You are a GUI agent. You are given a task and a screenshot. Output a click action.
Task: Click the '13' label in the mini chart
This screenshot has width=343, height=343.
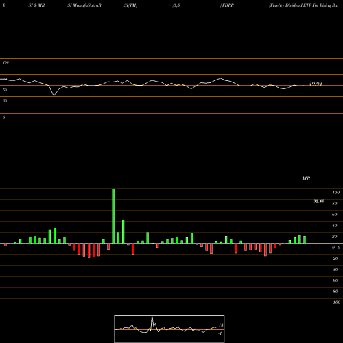tap(221, 325)
